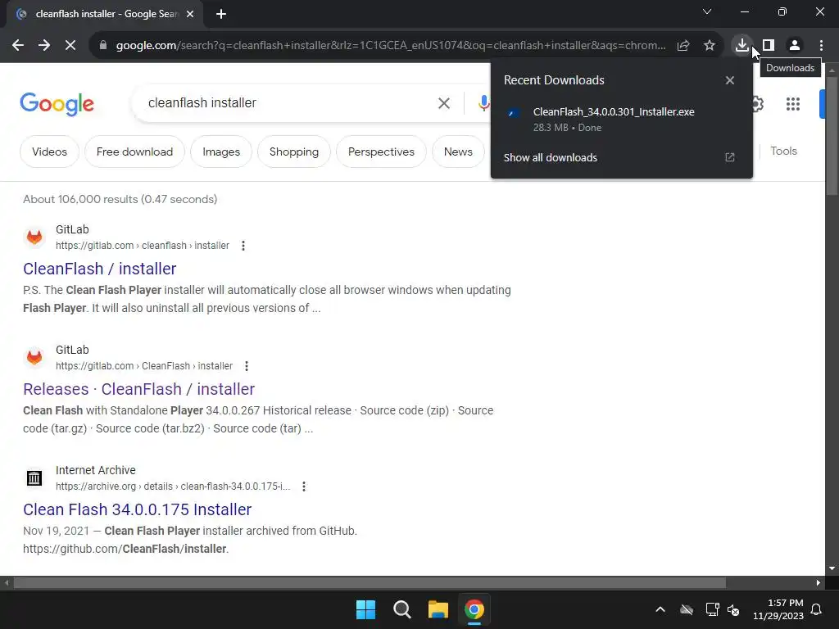The height and width of the screenshot is (629, 839).
Task: Open Chrome's three-dot menu
Action: pos(821,46)
